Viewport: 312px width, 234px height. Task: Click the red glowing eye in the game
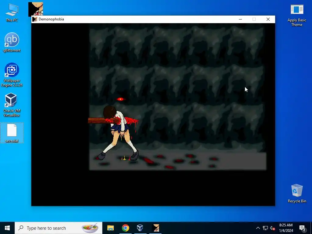click(120, 99)
